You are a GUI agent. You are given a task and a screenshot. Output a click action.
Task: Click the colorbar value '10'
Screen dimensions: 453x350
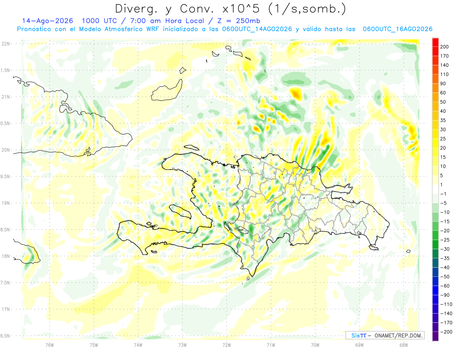(443, 167)
